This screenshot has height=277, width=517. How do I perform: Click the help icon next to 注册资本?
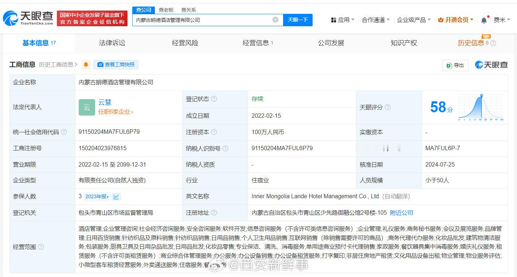point(214,132)
